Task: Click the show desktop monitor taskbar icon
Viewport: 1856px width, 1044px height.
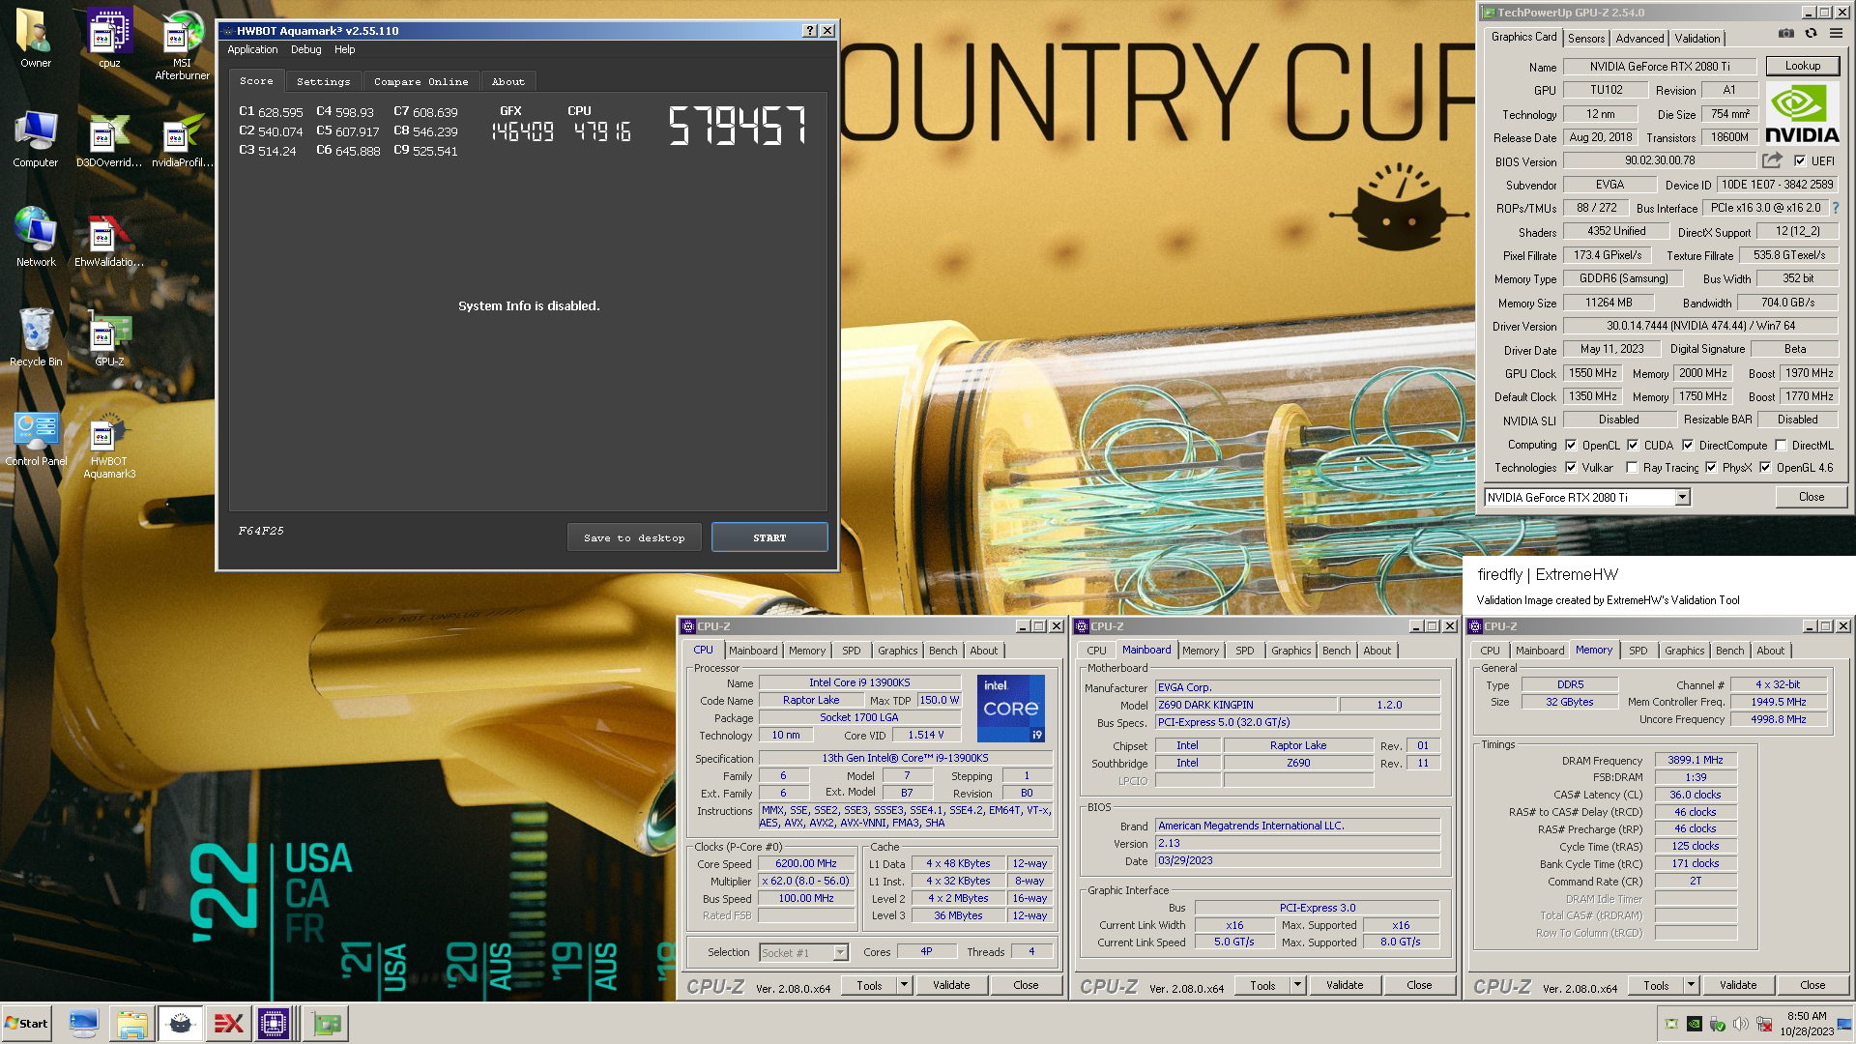Action: pyautogui.click(x=84, y=1024)
